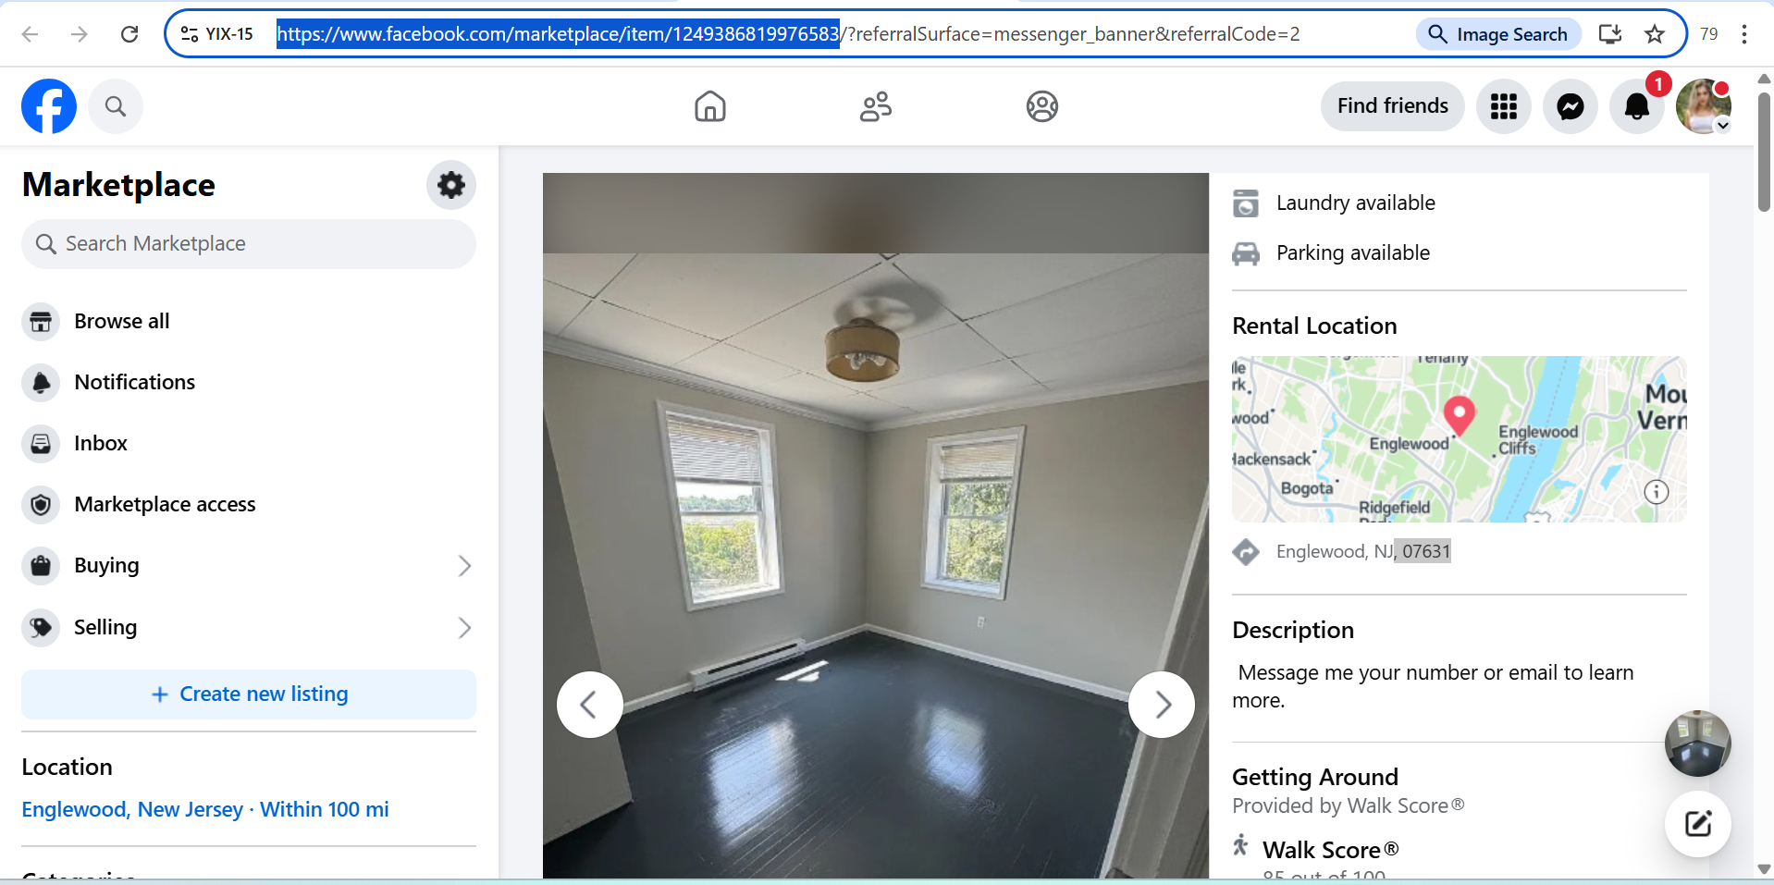Click the Marketplace sidebar title
The height and width of the screenshot is (885, 1774).
(x=118, y=185)
